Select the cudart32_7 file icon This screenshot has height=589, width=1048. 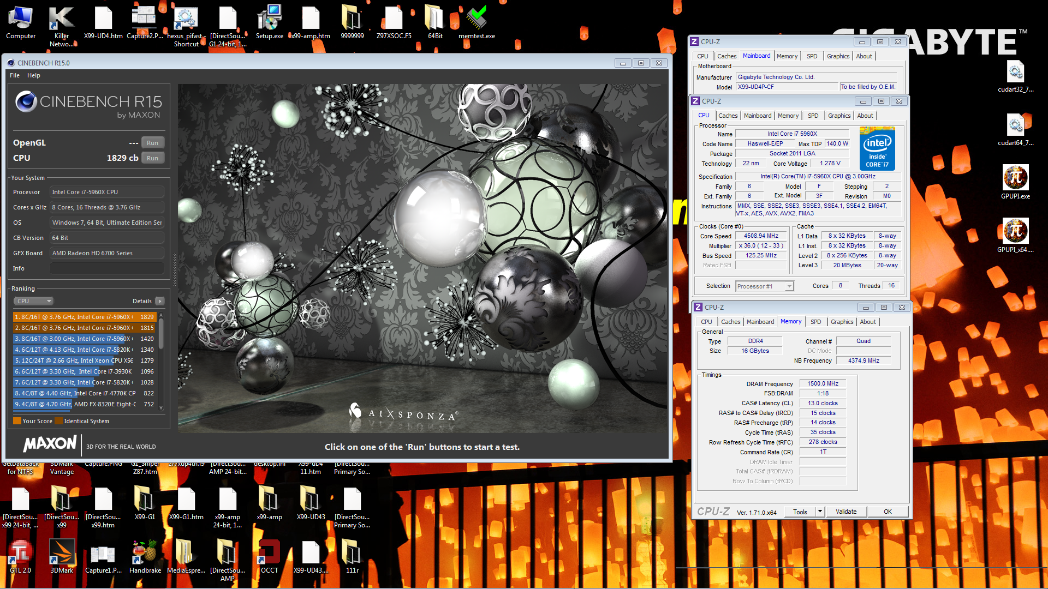pos(1015,76)
